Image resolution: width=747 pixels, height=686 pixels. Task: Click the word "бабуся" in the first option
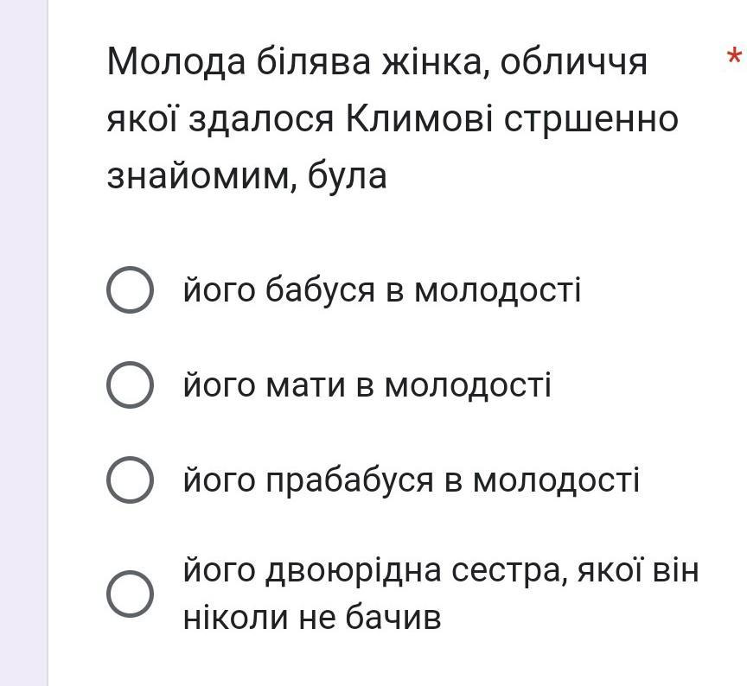[x=320, y=290]
